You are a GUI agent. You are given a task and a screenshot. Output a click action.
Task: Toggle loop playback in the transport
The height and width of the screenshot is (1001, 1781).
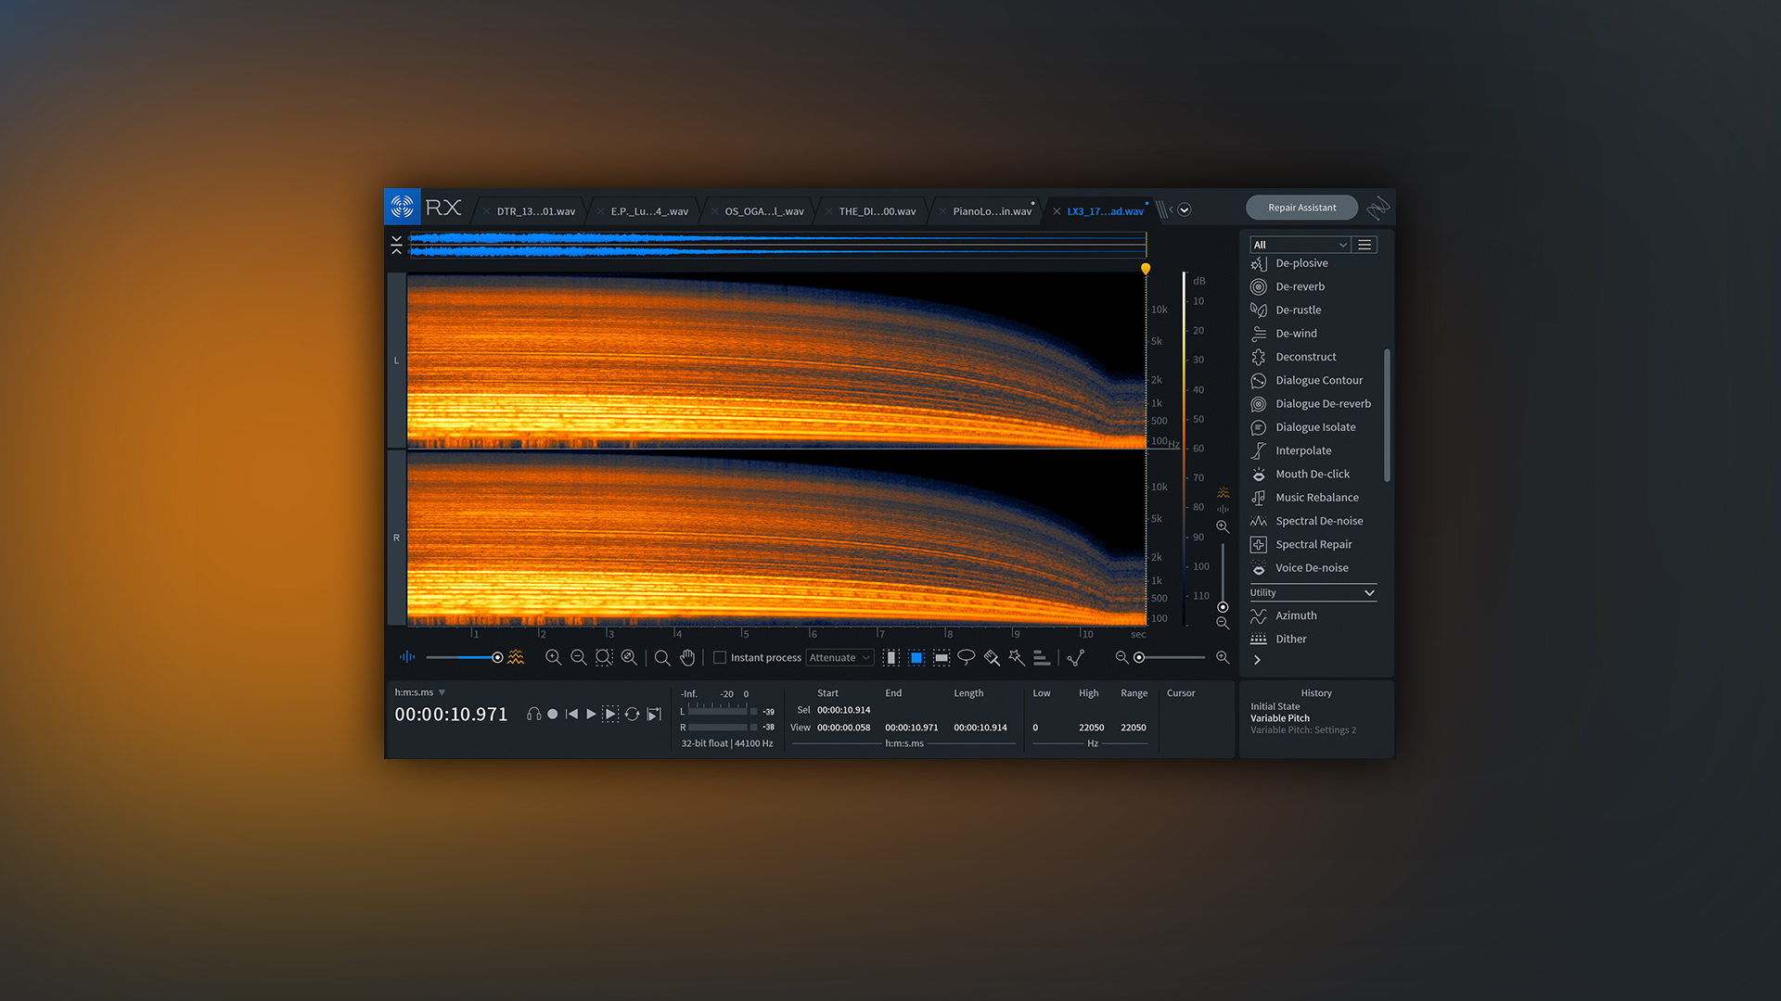633,714
